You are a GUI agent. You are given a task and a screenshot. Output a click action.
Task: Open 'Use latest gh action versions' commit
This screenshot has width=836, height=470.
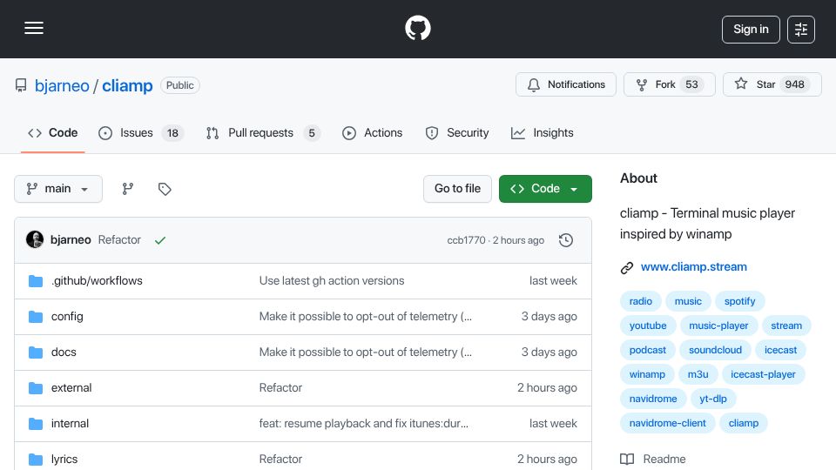pos(332,281)
